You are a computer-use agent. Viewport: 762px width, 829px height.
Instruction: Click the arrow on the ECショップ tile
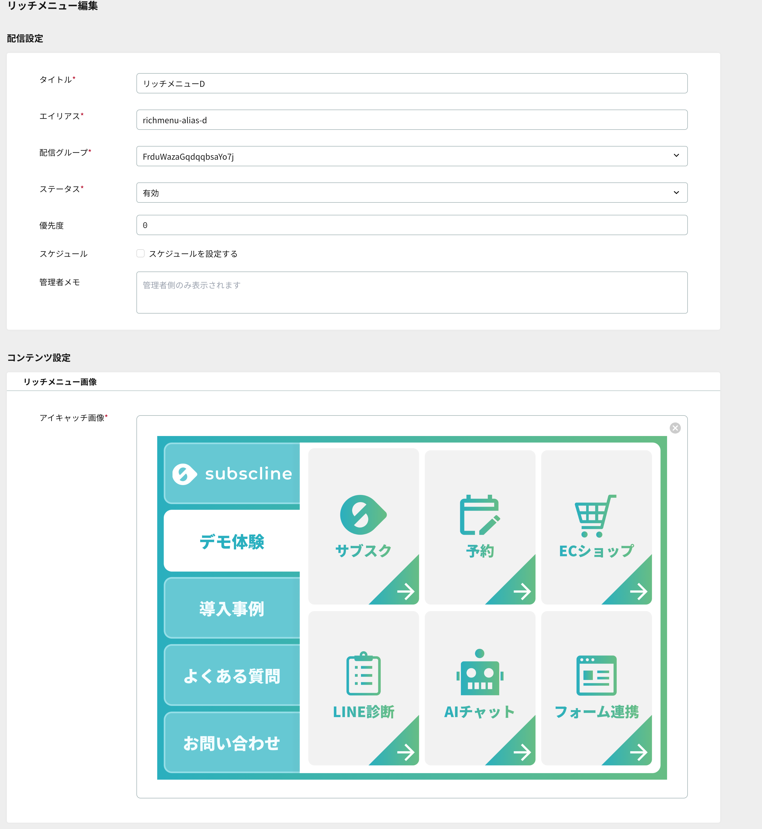tap(639, 592)
